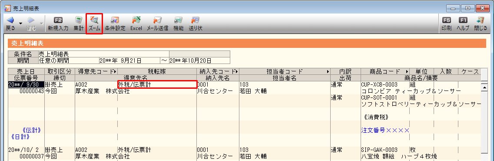Screen dimensions: 494x161
Task: Click the 取引区分 column header
Action: (60, 72)
